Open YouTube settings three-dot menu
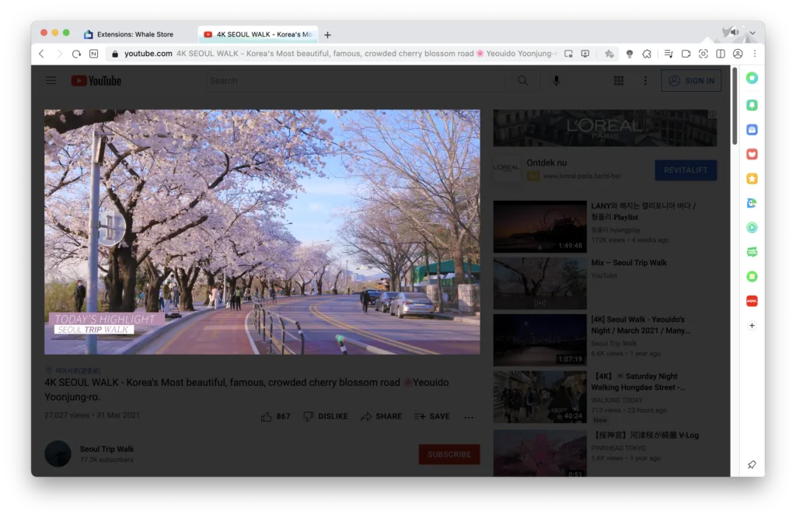 click(645, 81)
